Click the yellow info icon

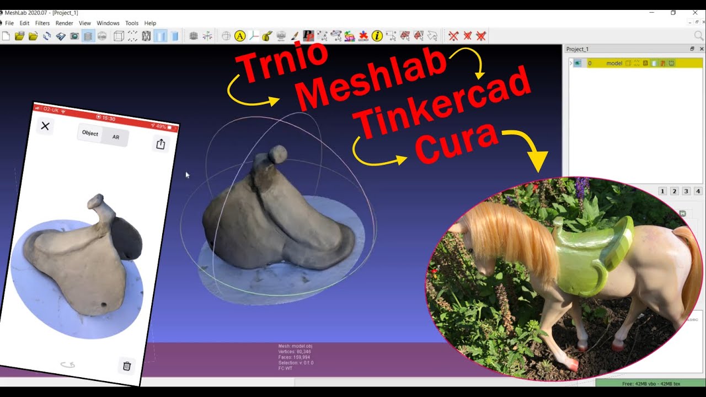(x=377, y=36)
